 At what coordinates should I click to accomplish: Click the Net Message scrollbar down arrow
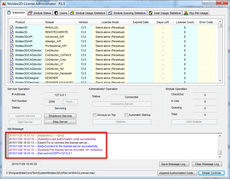click(x=220, y=157)
